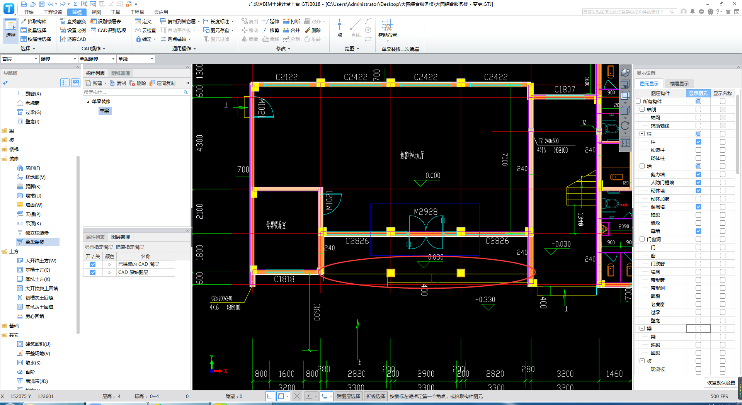Screen dimensions: 742x405
Task: Click the 搜索构件 search input field
Action: pyautogui.click(x=133, y=92)
